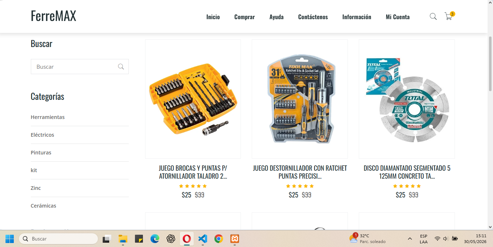Viewport: 493px width, 247px height.
Task: Click the FerreMAX logo link
Action: (x=53, y=16)
